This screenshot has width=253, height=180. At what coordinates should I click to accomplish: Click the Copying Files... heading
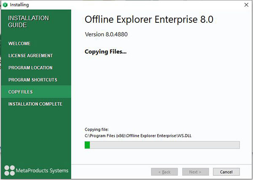[105, 51]
